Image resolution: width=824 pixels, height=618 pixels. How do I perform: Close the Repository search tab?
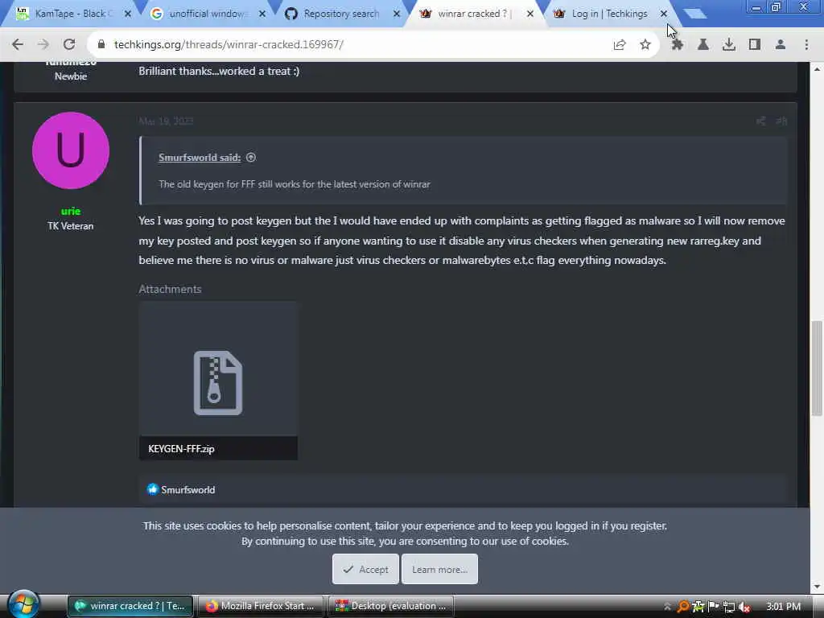pyautogui.click(x=397, y=14)
